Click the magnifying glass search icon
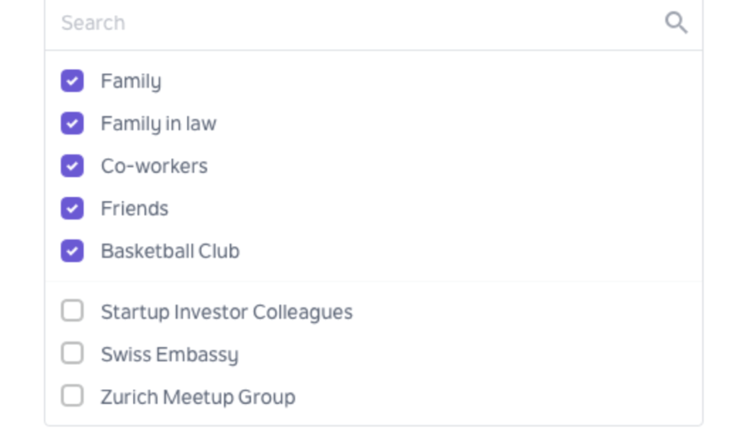Viewport: 742px width, 438px height. [677, 22]
